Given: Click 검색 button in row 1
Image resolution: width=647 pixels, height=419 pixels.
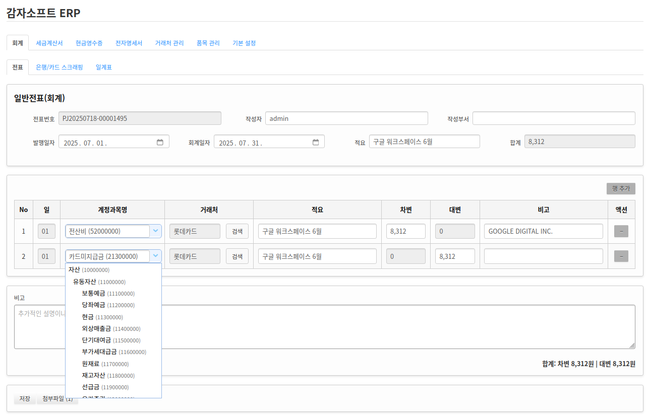Looking at the screenshot, I should point(237,232).
